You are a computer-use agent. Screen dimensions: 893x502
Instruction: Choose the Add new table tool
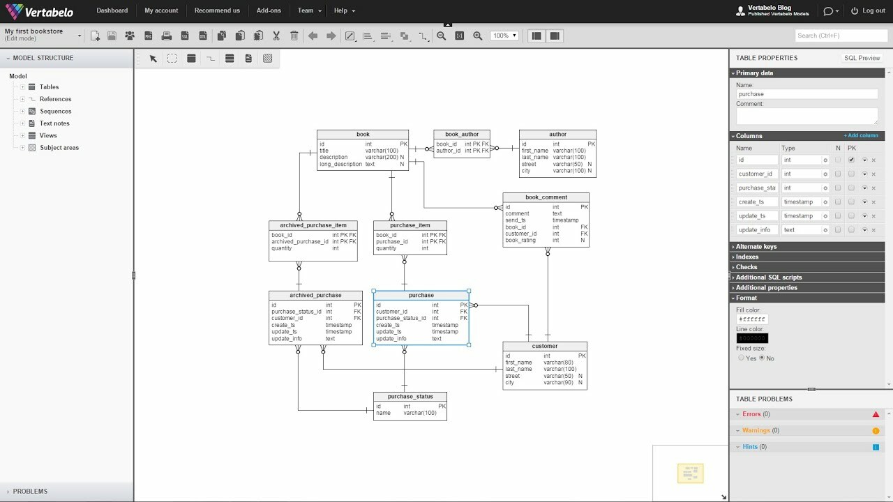point(191,59)
